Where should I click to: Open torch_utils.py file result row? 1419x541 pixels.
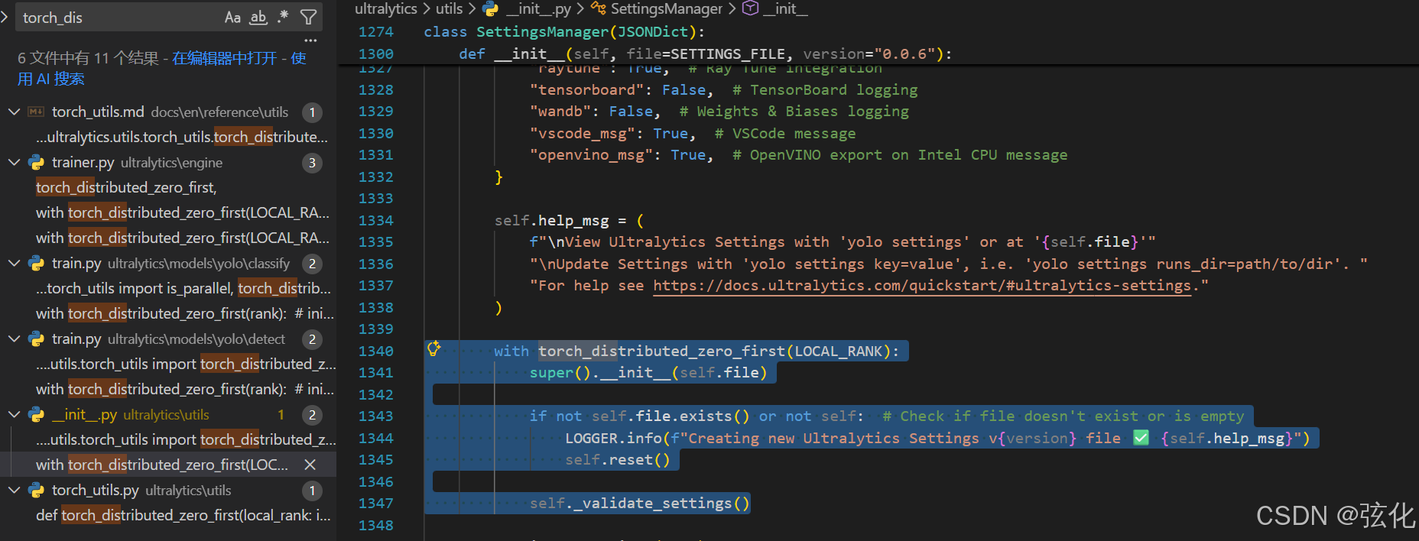tap(168, 490)
